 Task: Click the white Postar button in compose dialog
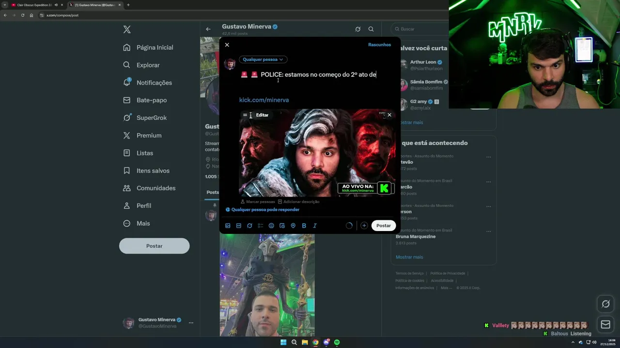384,226
